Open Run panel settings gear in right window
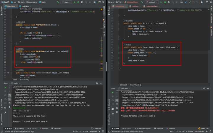 (x=204, y=88)
